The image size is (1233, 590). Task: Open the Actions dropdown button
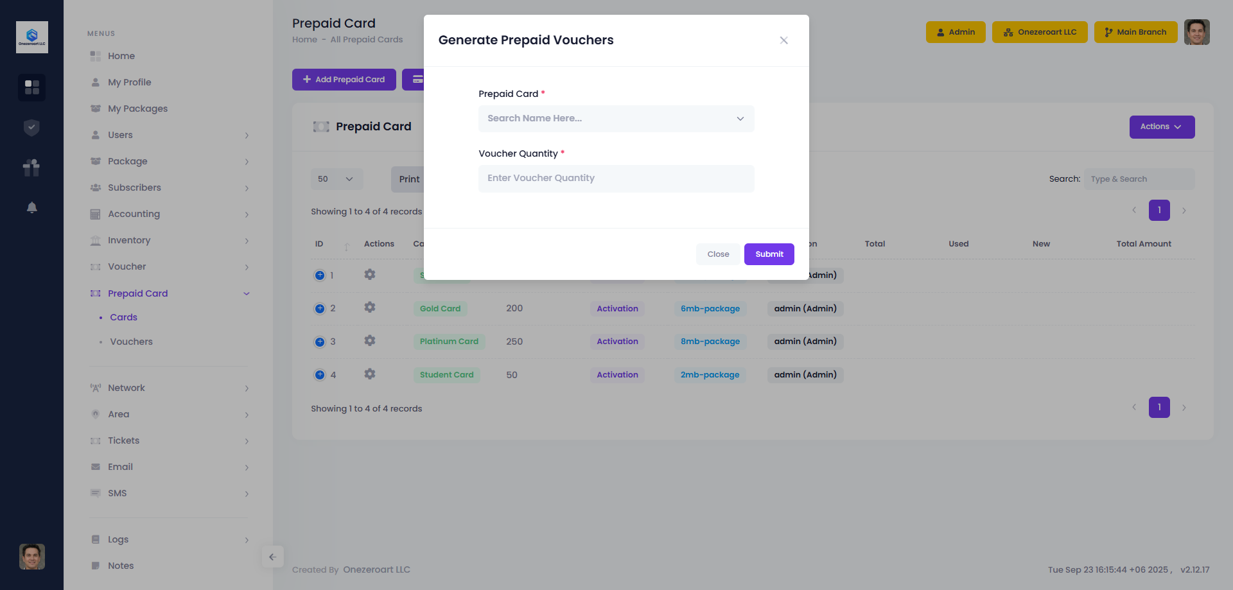pos(1161,127)
